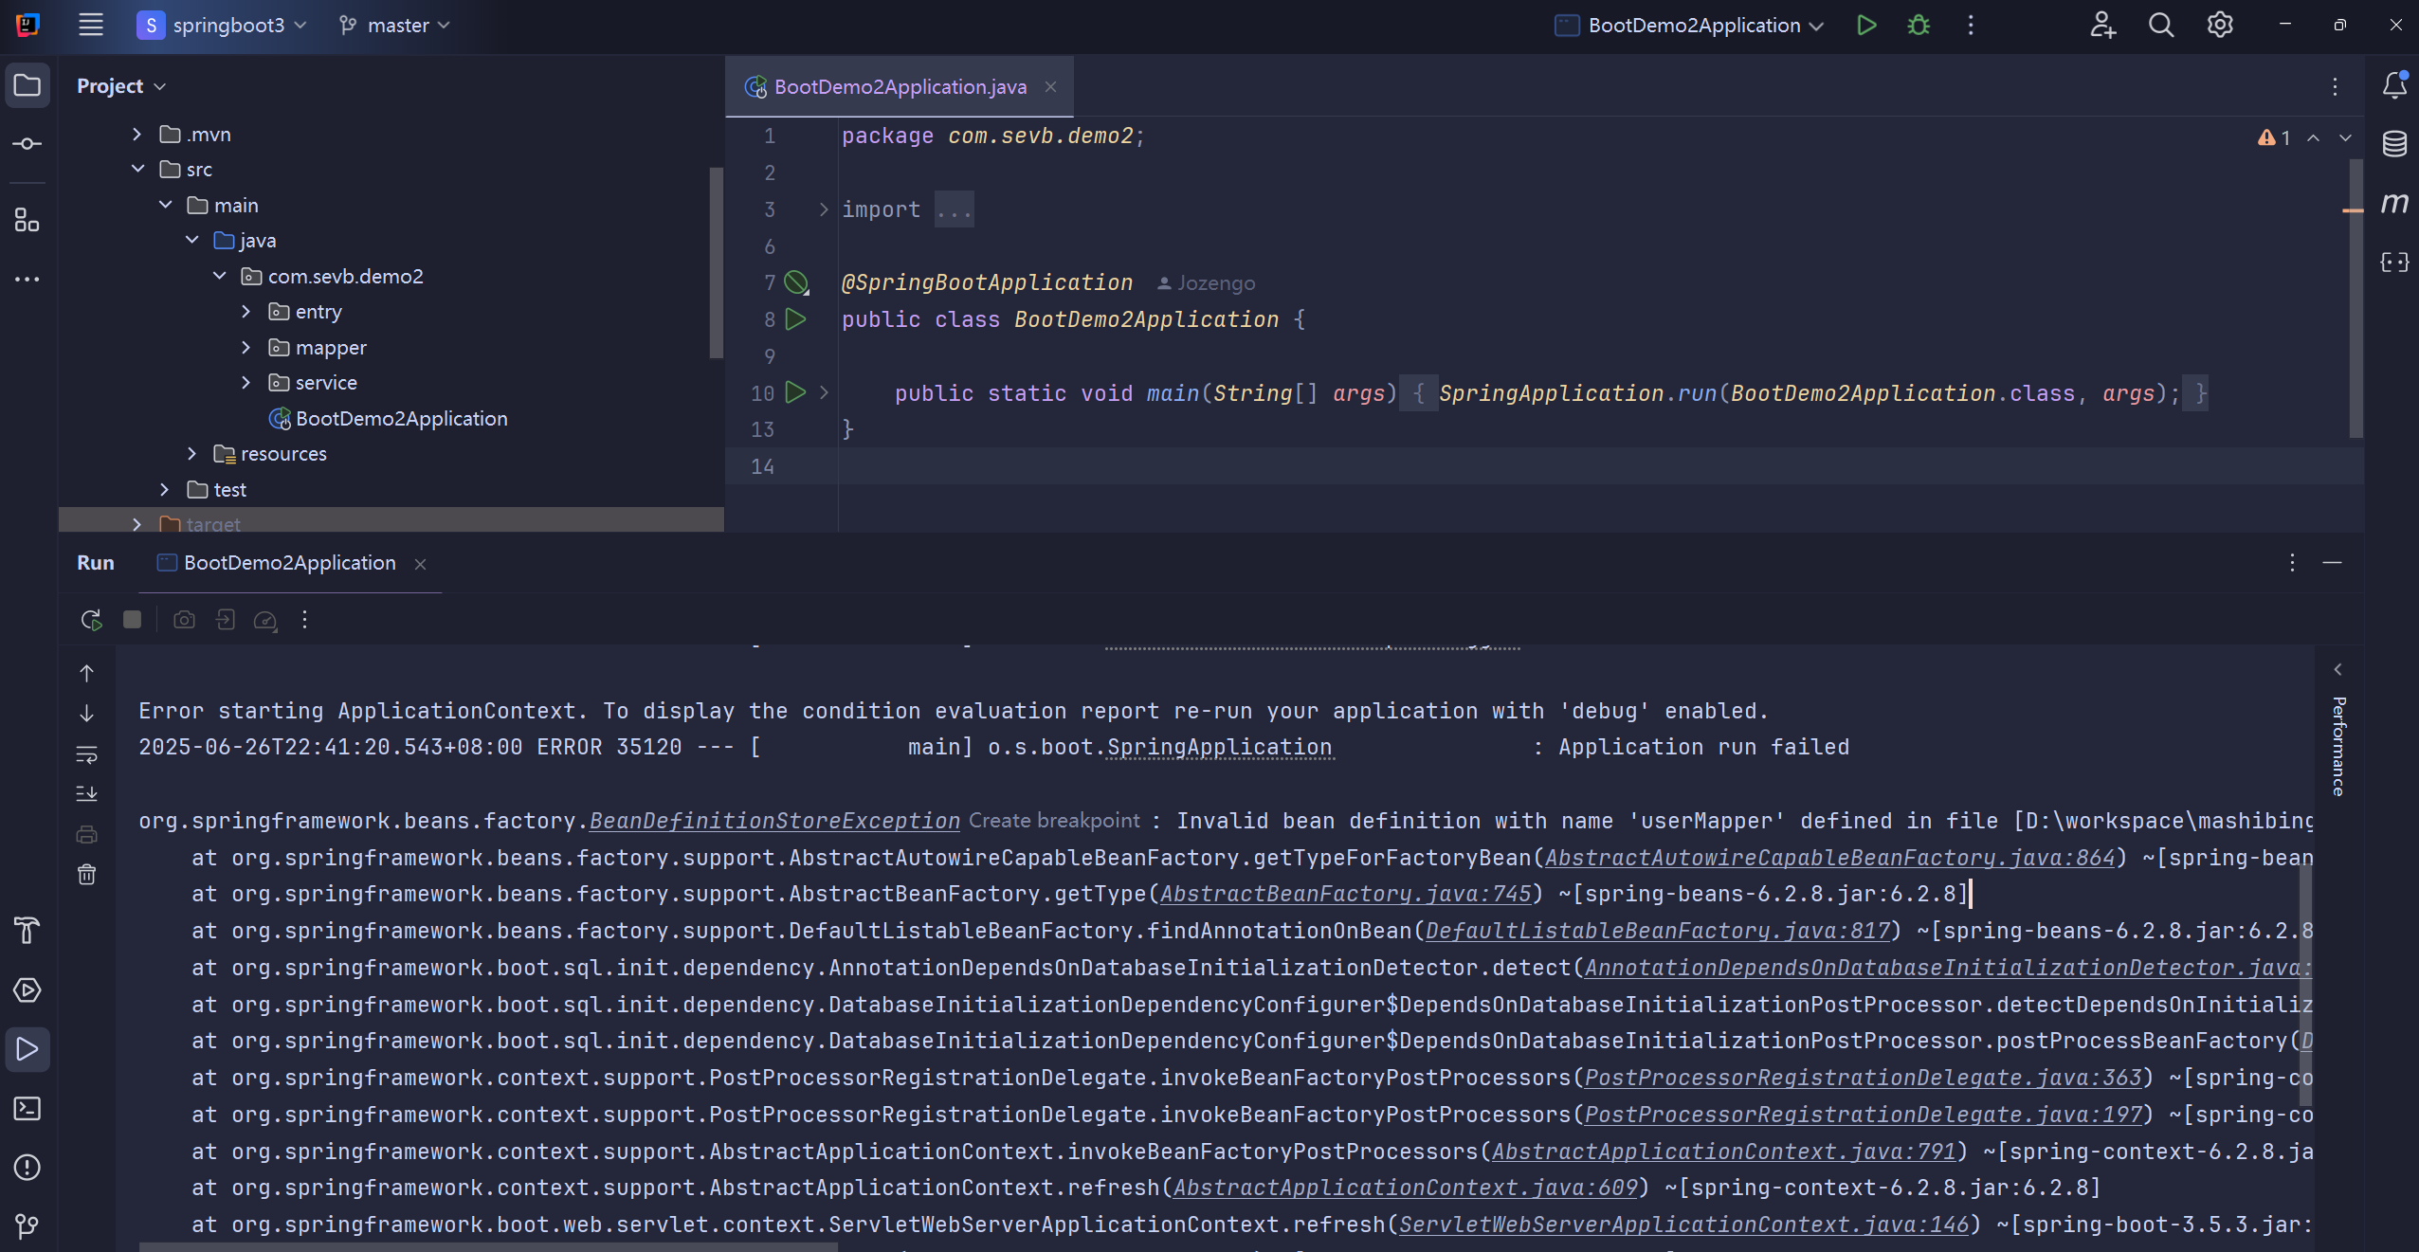Click the run gutter icon on line 8
This screenshot has width=2419, height=1252.
click(796, 319)
